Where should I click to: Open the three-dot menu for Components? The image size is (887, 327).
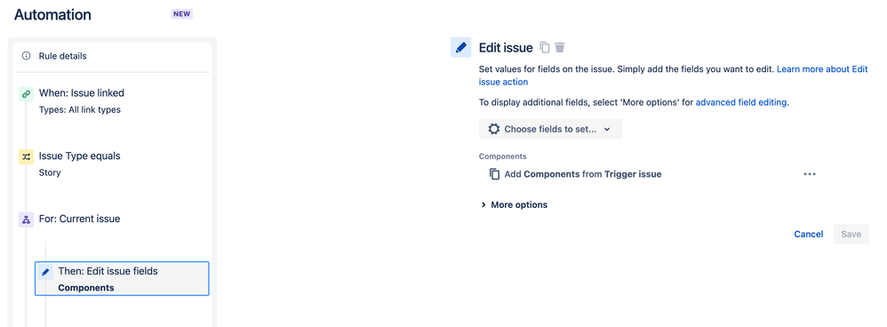(x=810, y=174)
